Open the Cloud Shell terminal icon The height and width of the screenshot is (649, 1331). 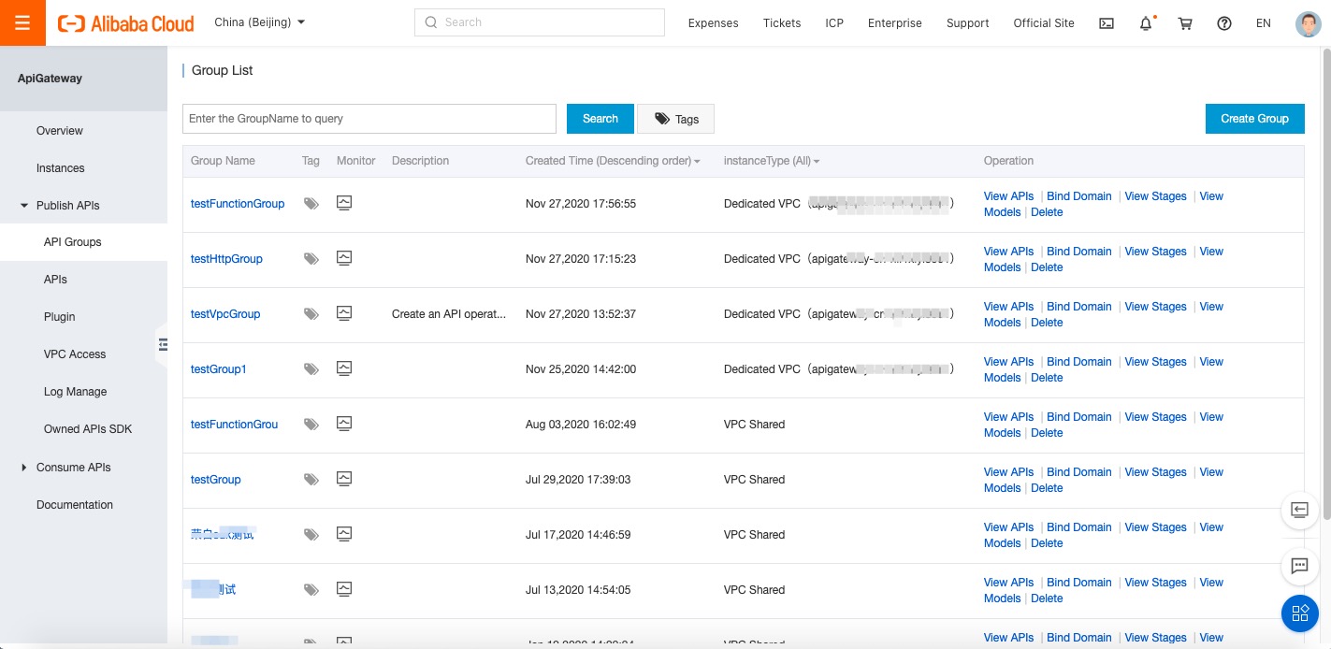coord(1107,23)
